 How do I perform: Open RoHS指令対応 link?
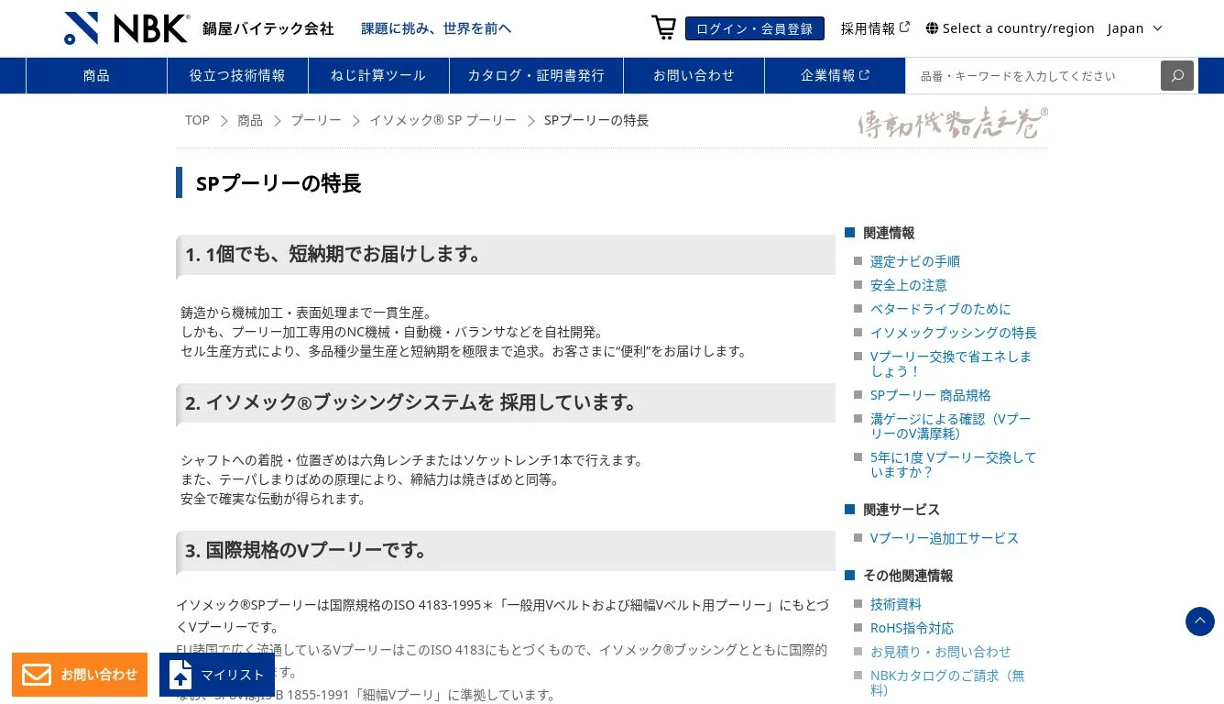coord(913,628)
